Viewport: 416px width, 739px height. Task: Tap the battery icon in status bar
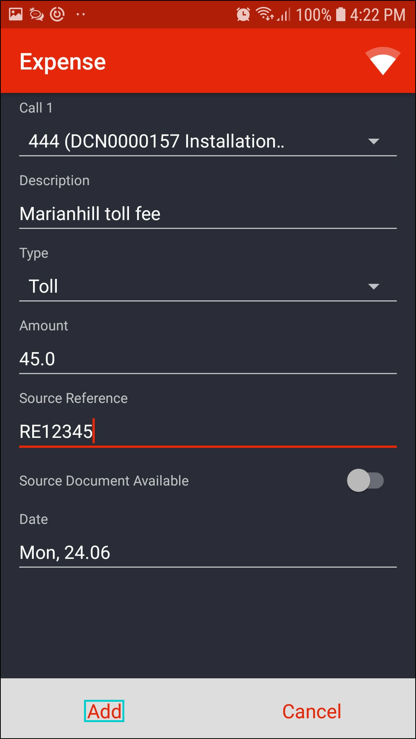click(340, 14)
